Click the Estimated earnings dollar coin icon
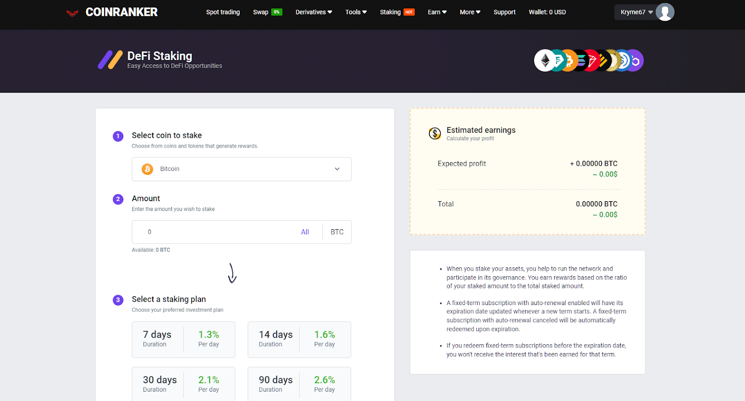Screen dimensions: 745x401 [x=434, y=134]
